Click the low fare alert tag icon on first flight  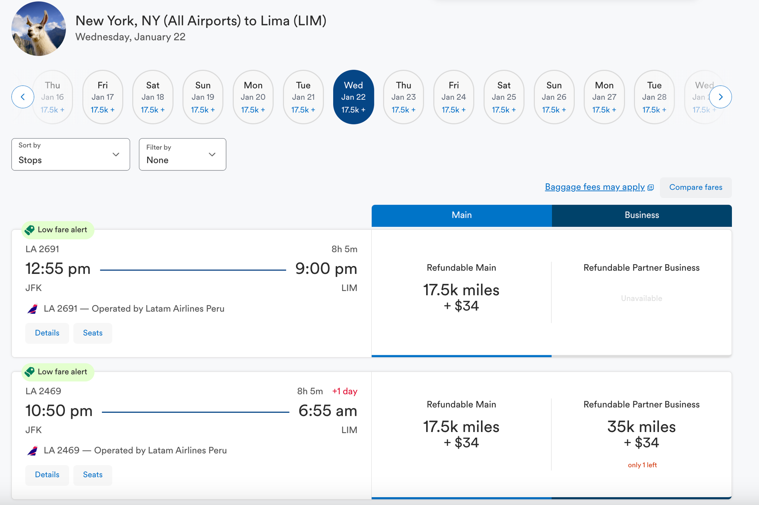30,230
